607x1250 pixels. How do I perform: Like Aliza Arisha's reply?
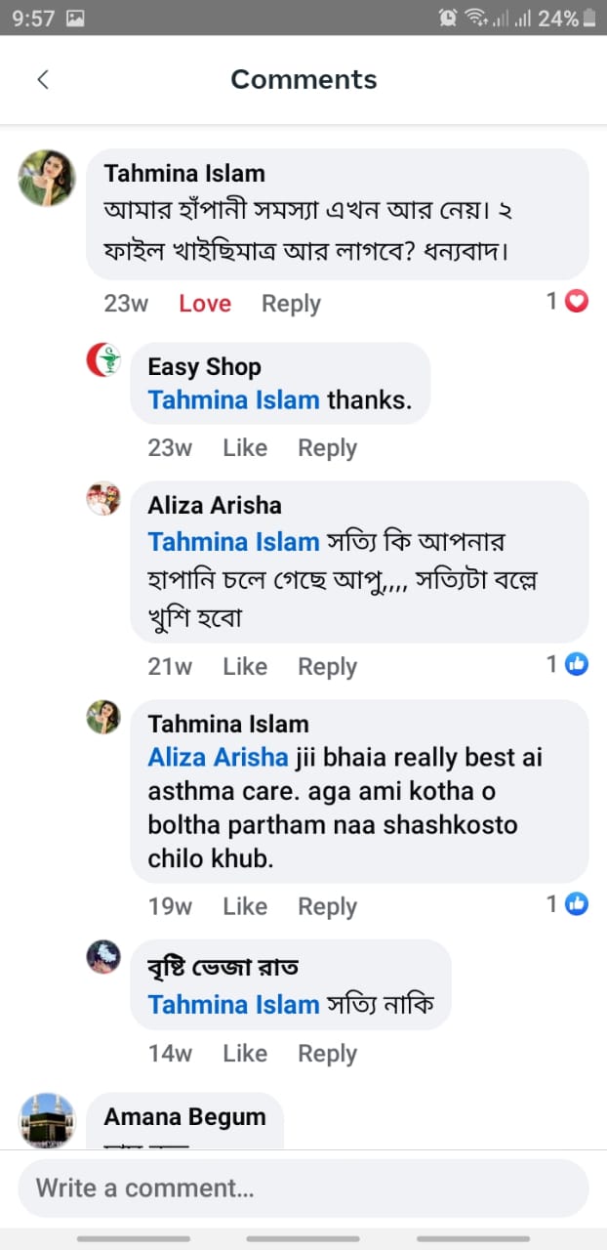click(245, 667)
